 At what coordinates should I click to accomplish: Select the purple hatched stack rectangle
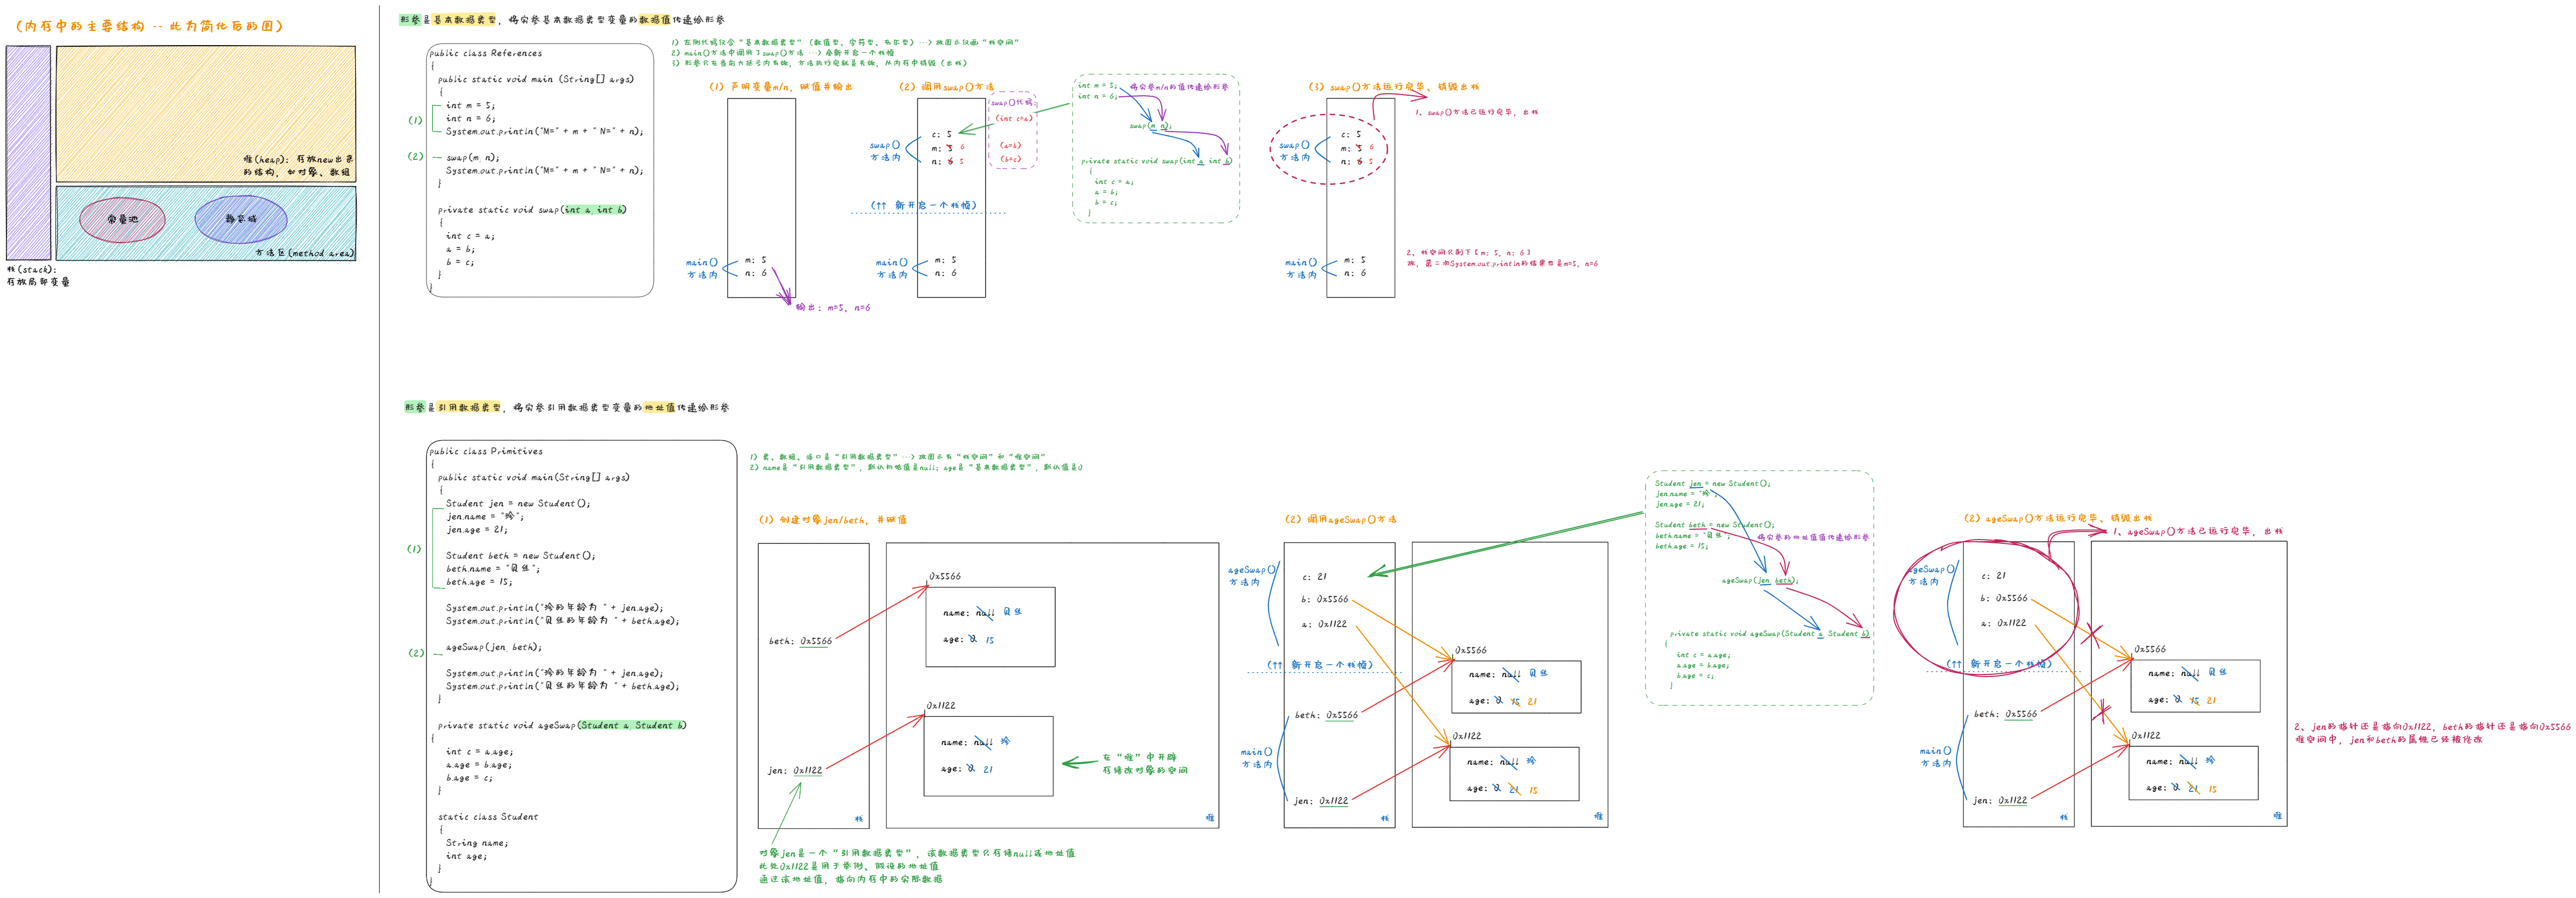[x=28, y=152]
